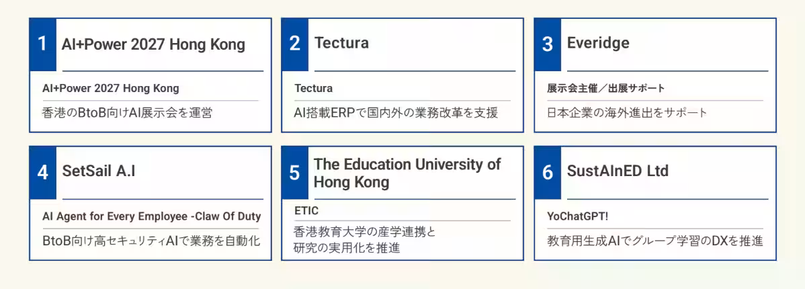This screenshot has height=289, width=805.
Task: Click the blue number 3 badge
Action: (547, 44)
